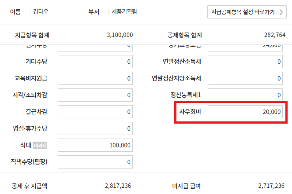Click the 연말정산소득세 amount field
The height and width of the screenshot is (194, 292).
245,62
